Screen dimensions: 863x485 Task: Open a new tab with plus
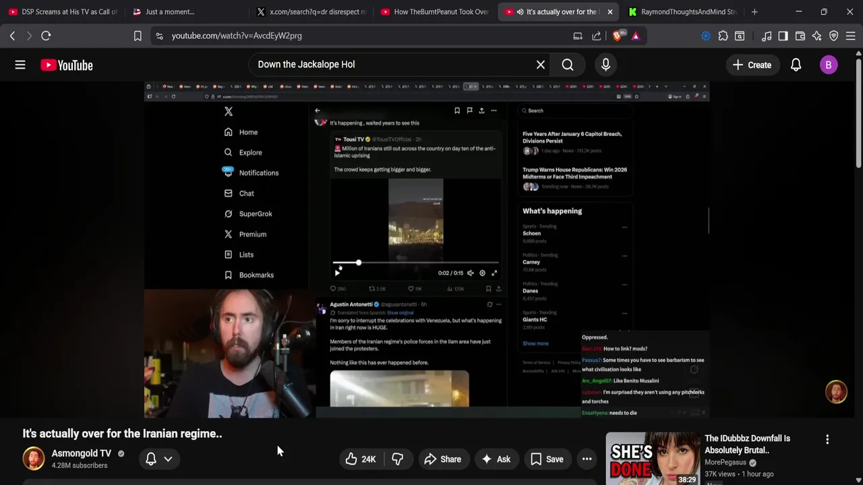point(754,11)
